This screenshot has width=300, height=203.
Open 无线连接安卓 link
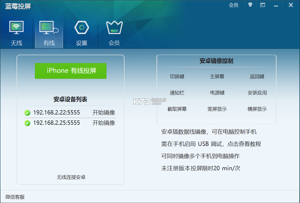pyautogui.click(x=71, y=177)
